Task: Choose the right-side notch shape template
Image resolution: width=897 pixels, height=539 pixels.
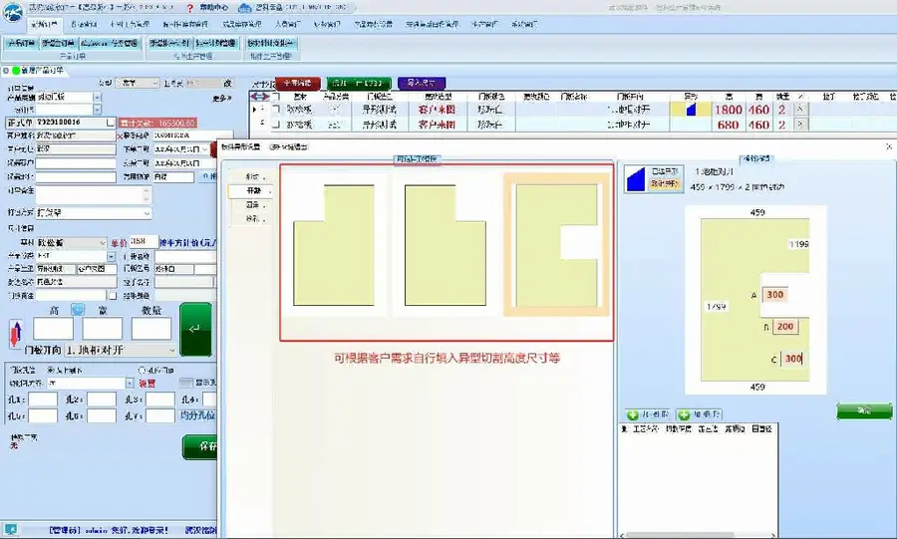Action: click(x=556, y=245)
